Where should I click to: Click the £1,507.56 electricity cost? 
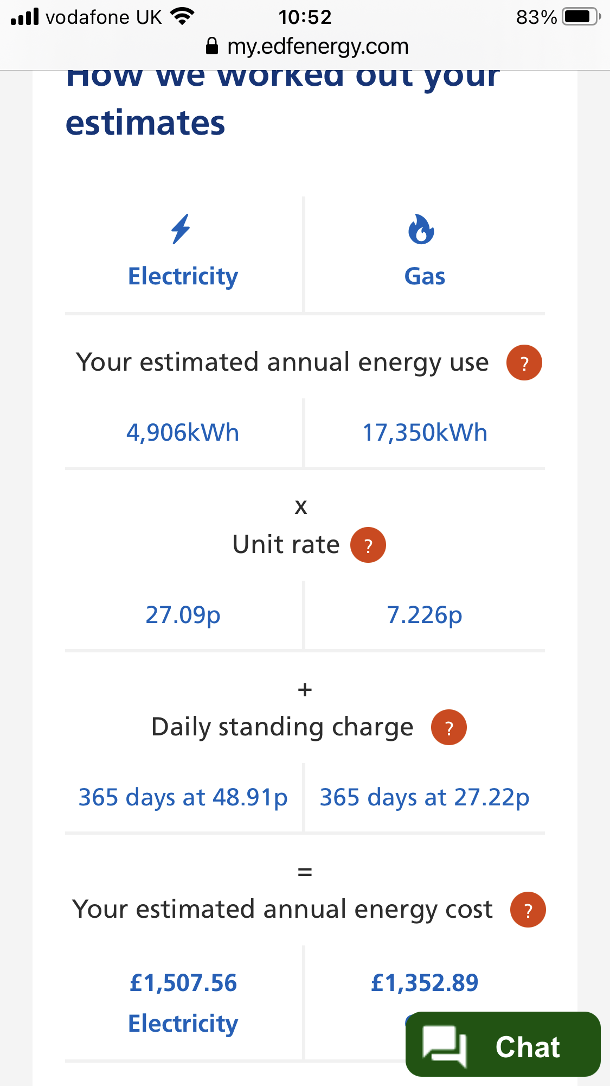[183, 983]
